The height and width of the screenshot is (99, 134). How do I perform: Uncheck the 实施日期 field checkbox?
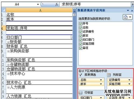click(x=81, y=44)
